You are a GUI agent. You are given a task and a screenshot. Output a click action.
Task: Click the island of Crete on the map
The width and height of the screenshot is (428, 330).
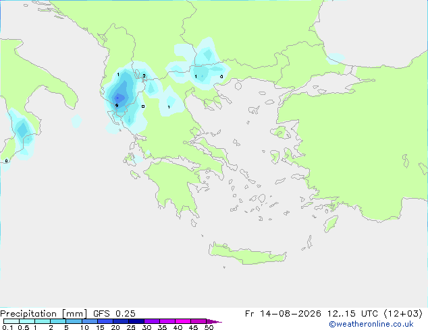[x=247, y=253]
